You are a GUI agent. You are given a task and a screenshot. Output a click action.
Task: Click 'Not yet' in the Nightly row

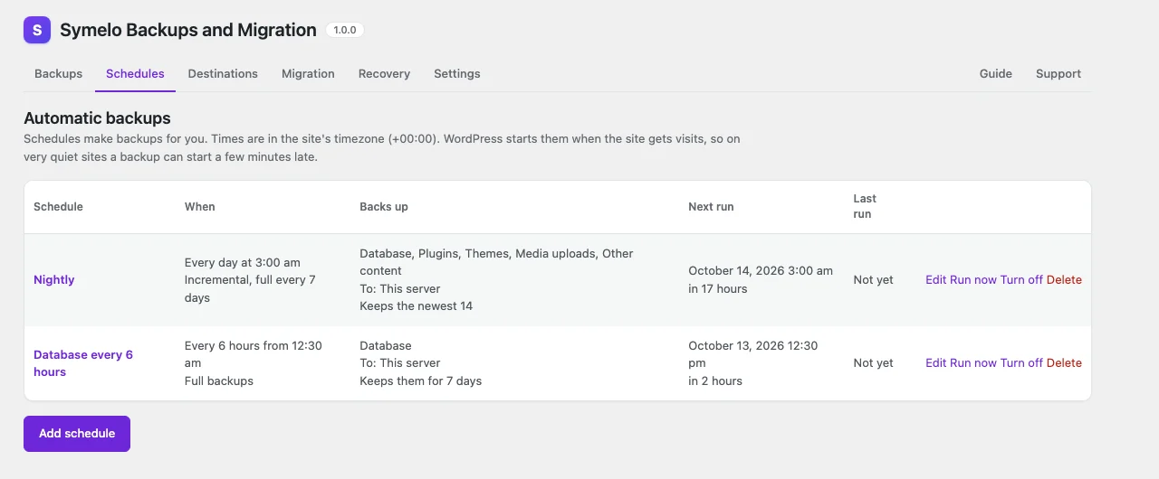tap(873, 280)
